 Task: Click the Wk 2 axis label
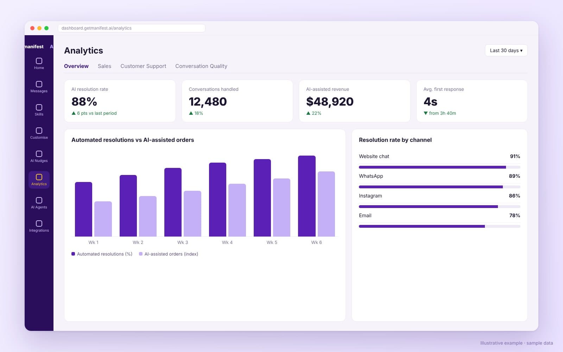138,243
